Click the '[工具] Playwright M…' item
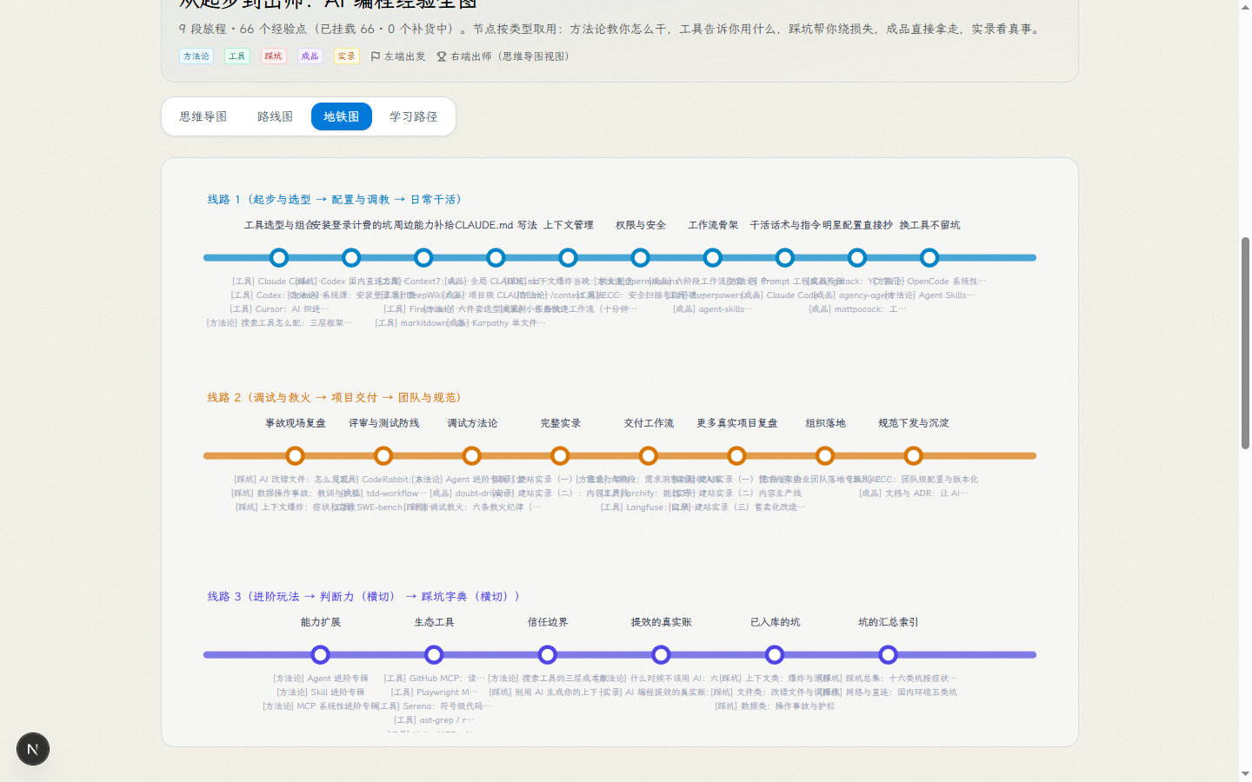The width and height of the screenshot is (1252, 782). [x=434, y=693]
